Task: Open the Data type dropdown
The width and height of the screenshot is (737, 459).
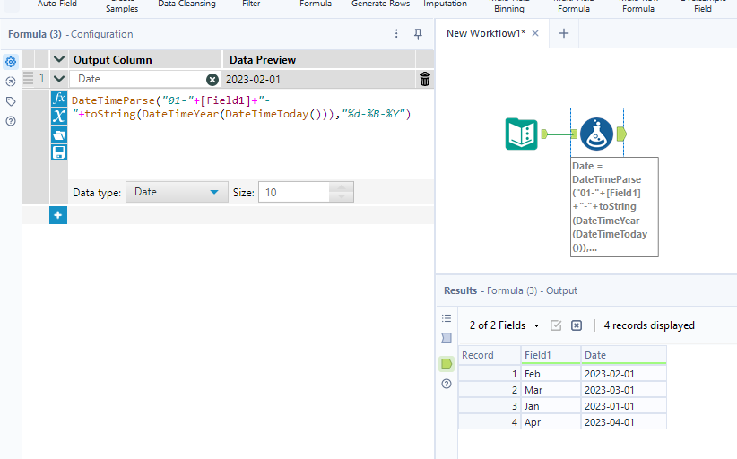Action: (x=176, y=192)
